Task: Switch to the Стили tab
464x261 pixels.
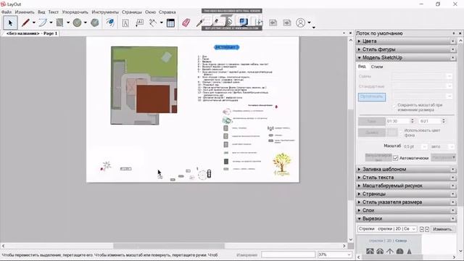Action: pyautogui.click(x=377, y=67)
